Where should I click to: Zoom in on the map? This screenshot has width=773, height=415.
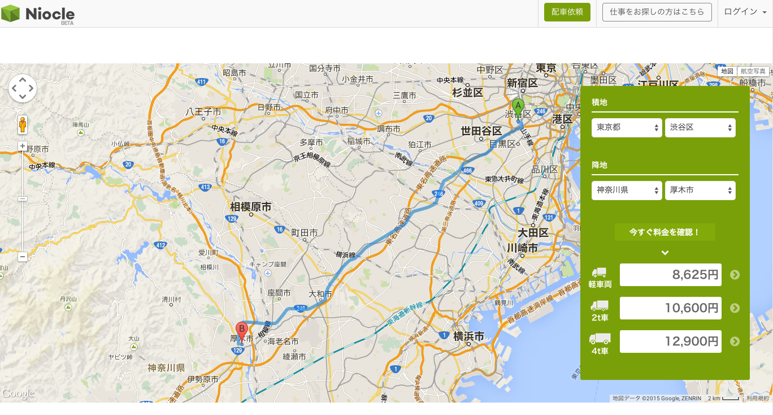coord(23,146)
